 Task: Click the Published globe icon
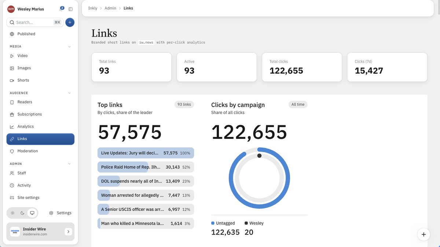(x=12, y=34)
